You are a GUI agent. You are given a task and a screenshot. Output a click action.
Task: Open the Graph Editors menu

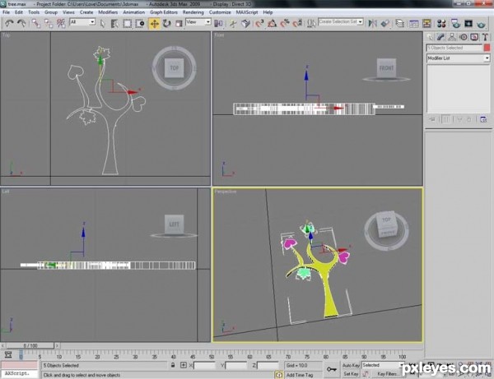pyautogui.click(x=164, y=12)
